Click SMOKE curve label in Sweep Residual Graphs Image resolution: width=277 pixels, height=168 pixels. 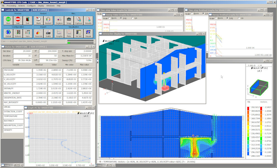point(213,50)
